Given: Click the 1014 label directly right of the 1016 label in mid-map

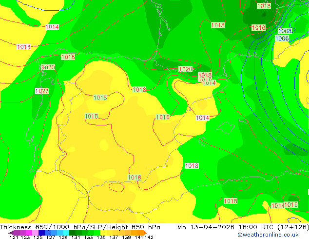Looking at the screenshot, I should [202, 118].
